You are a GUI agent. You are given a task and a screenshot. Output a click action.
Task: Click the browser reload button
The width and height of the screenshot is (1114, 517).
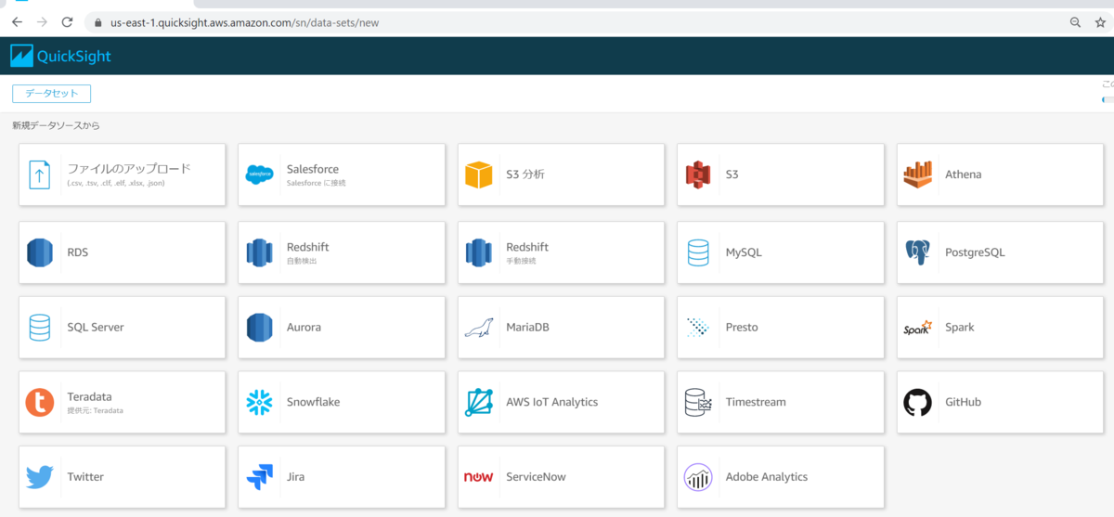[x=67, y=21]
